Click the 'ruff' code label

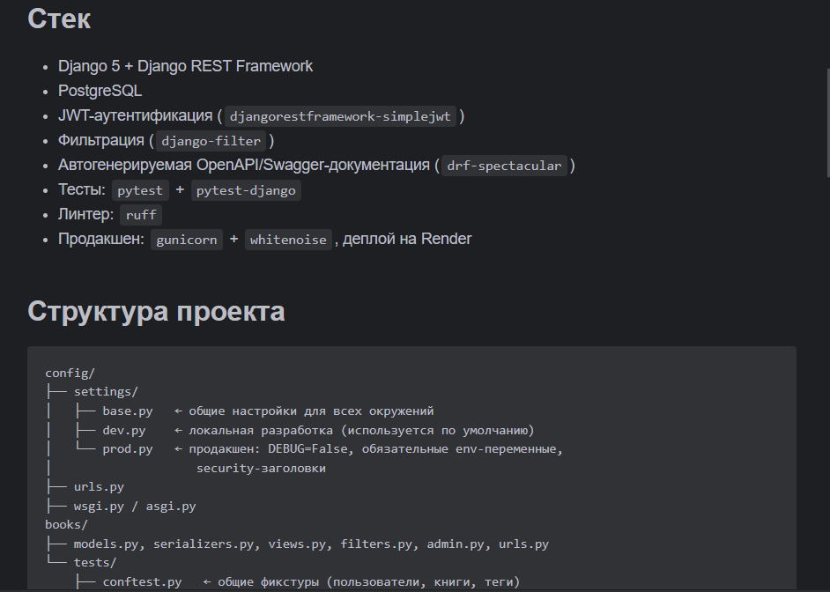tap(141, 215)
